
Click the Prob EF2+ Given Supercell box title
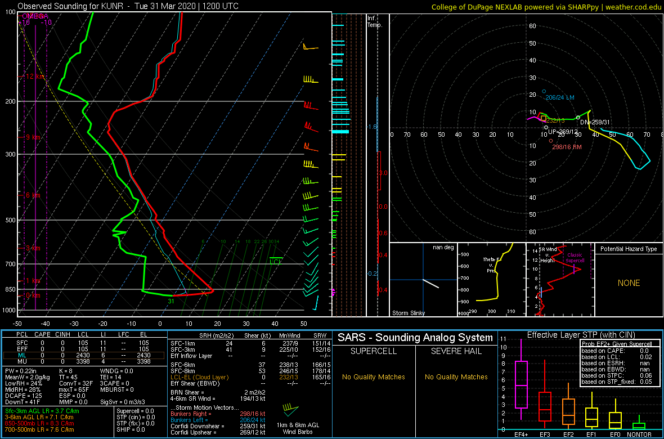[617, 344]
